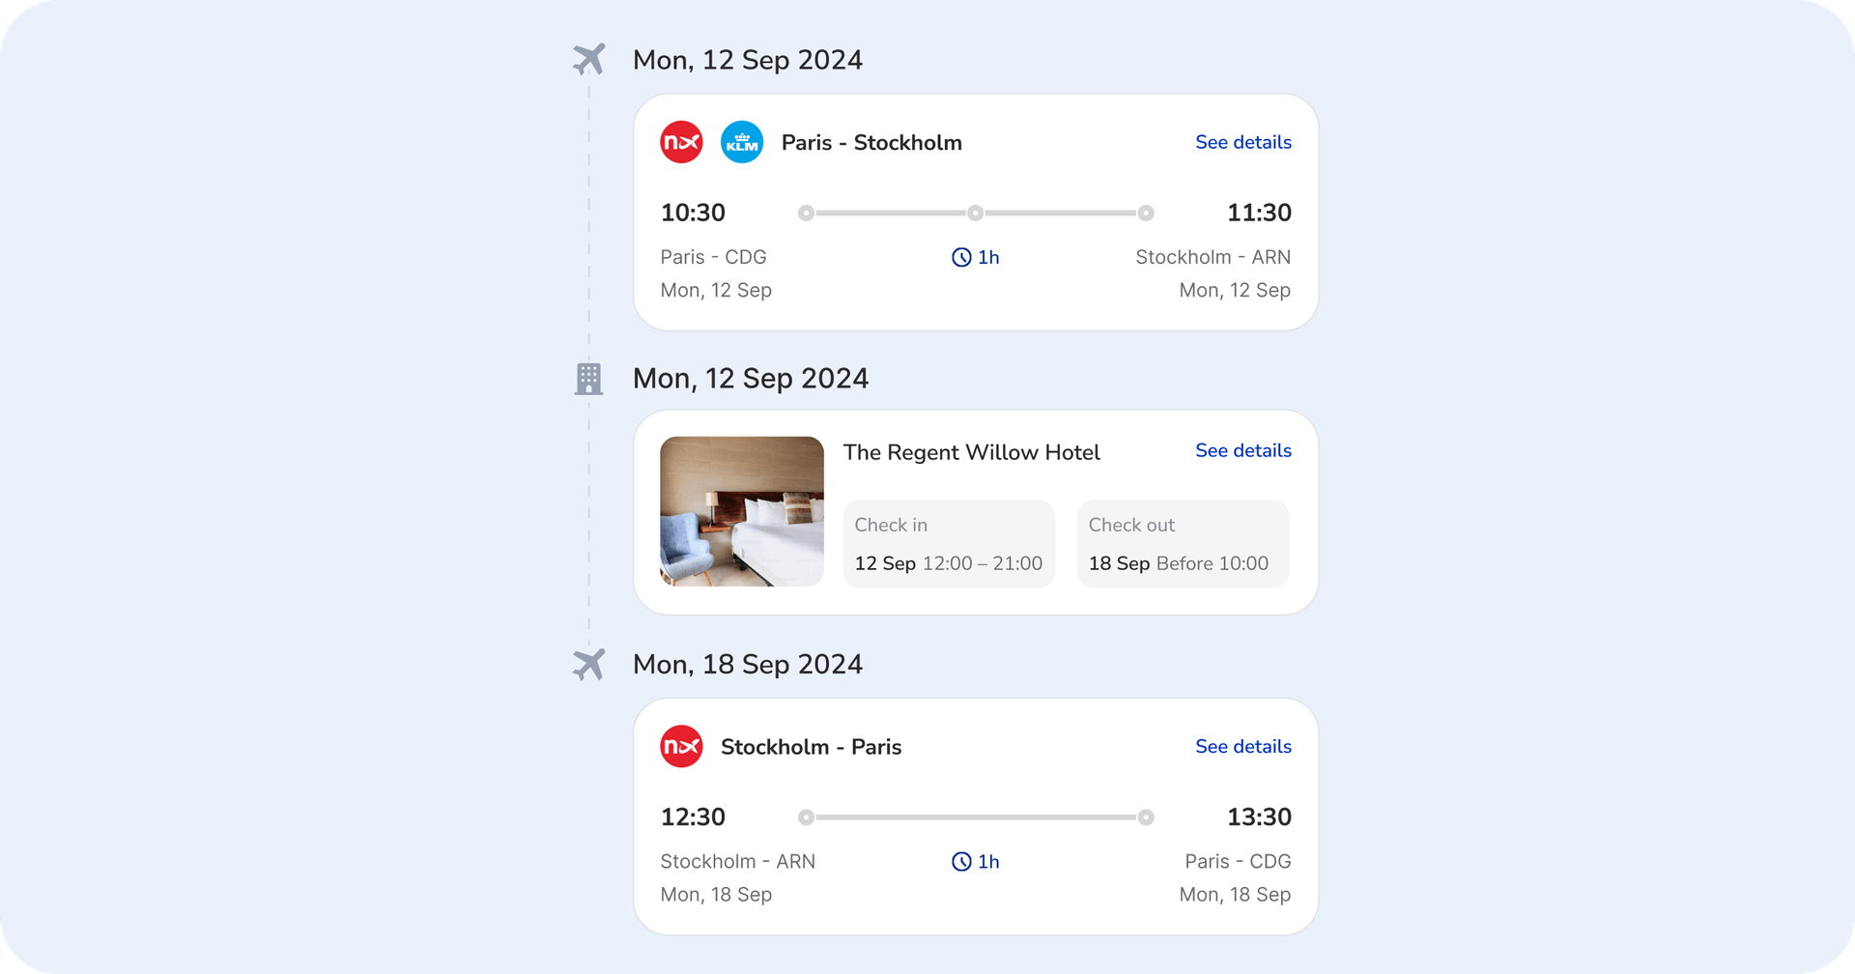
Task: Click the hotel room photo thumbnail
Action: click(x=741, y=511)
